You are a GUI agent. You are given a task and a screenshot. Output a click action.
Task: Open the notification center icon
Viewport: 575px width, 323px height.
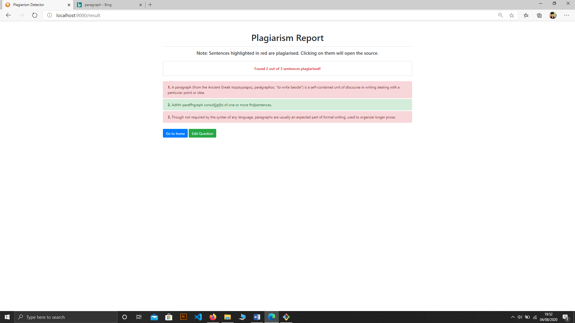[565, 317]
